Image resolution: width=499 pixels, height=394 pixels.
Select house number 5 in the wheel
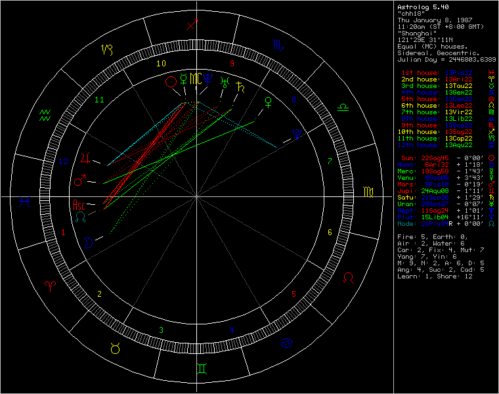(294, 294)
